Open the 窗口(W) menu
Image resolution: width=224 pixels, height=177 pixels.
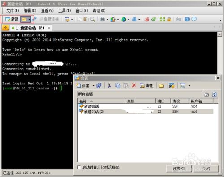coord(82,11)
